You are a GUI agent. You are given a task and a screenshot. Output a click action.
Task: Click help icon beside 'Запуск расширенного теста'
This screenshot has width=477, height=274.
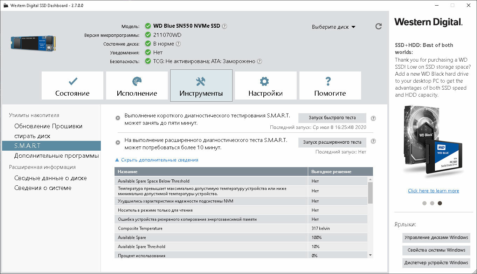[373, 141]
